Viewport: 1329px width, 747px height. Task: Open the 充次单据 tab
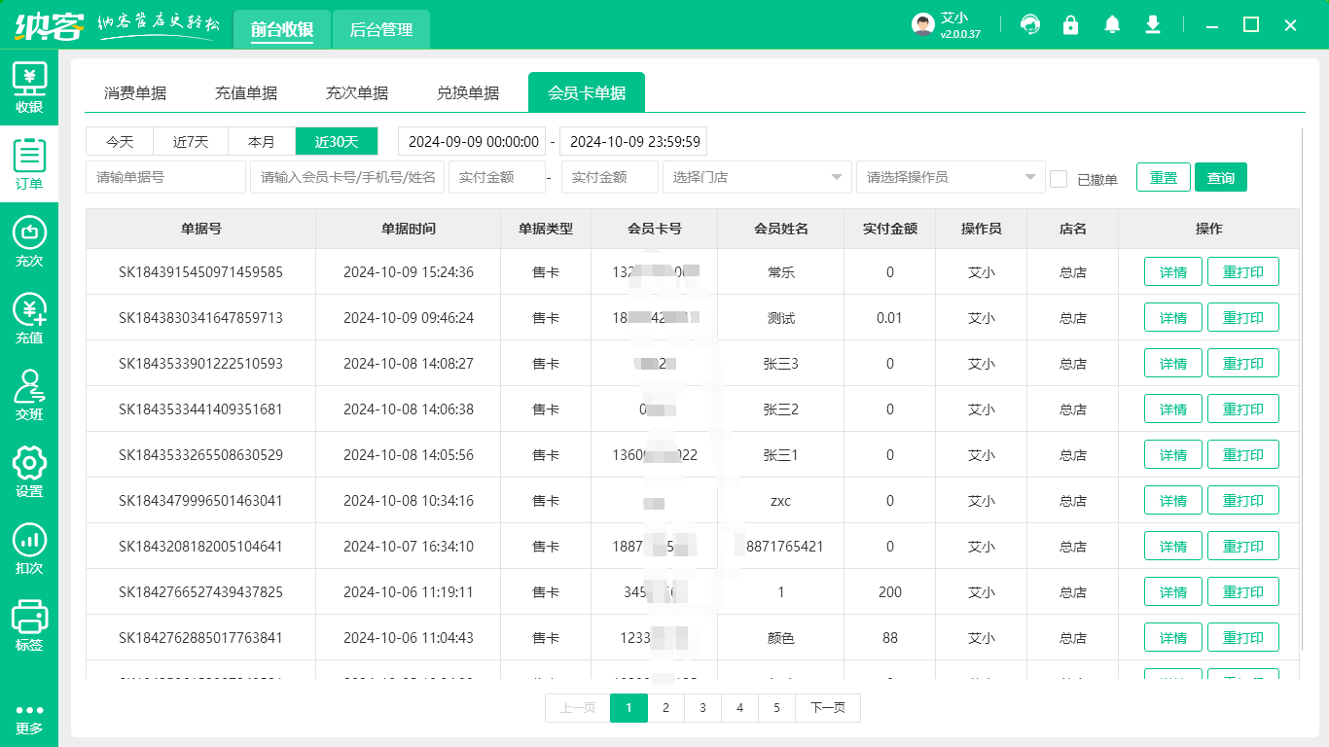tap(357, 93)
